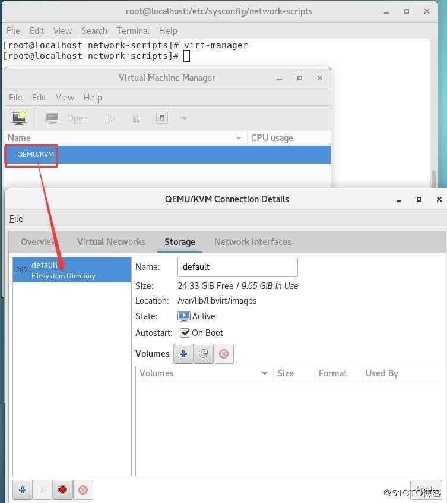Minimize the Connection Details window
Screen dimensions: 447x503
click(x=399, y=200)
